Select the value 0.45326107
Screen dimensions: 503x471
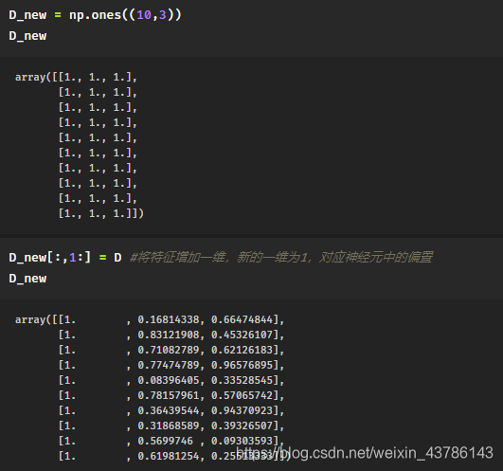[242, 335]
